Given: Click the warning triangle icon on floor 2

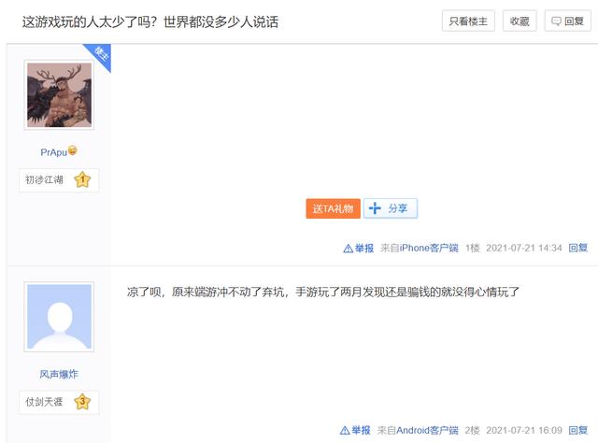Looking at the screenshot, I should tap(345, 431).
